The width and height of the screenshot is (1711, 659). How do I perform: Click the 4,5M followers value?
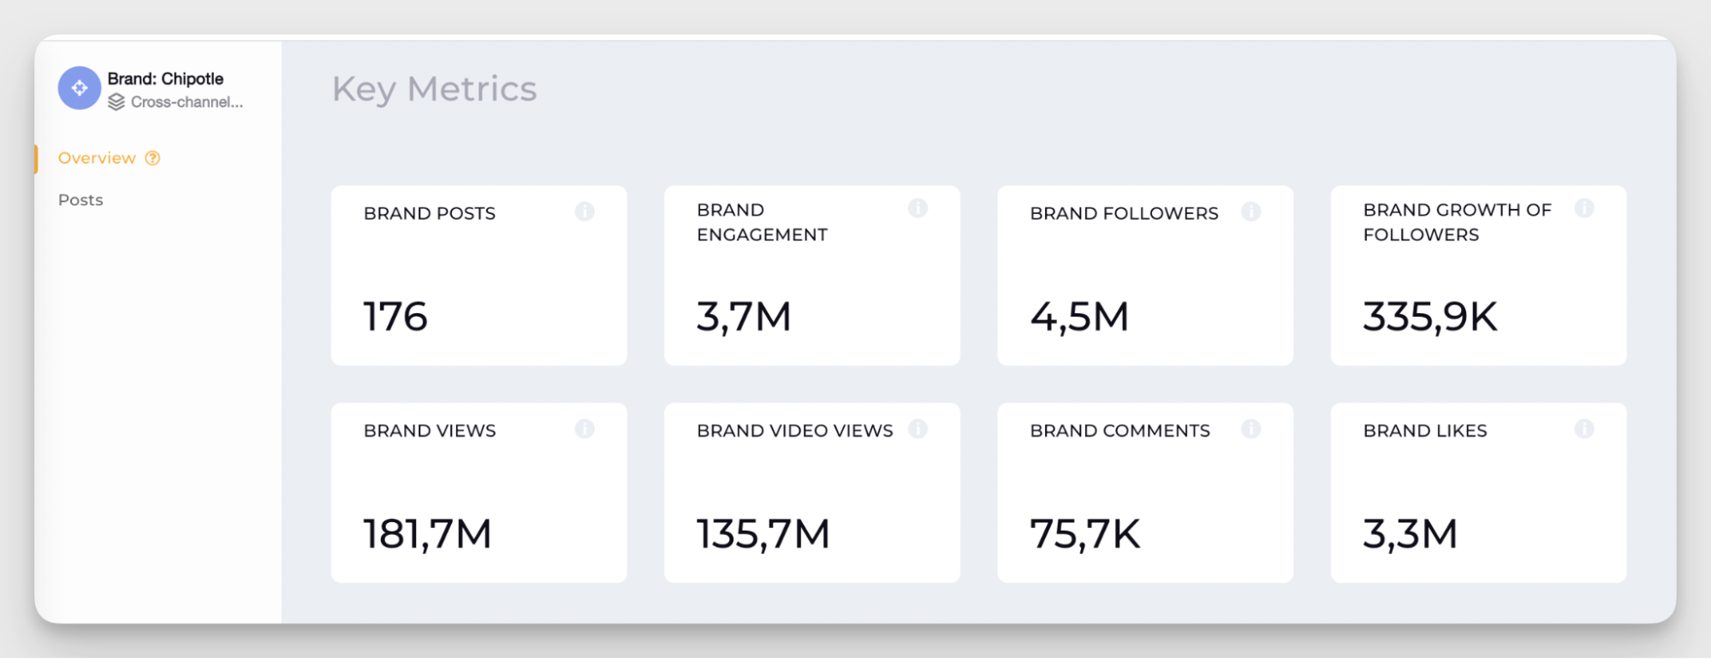click(x=1079, y=317)
